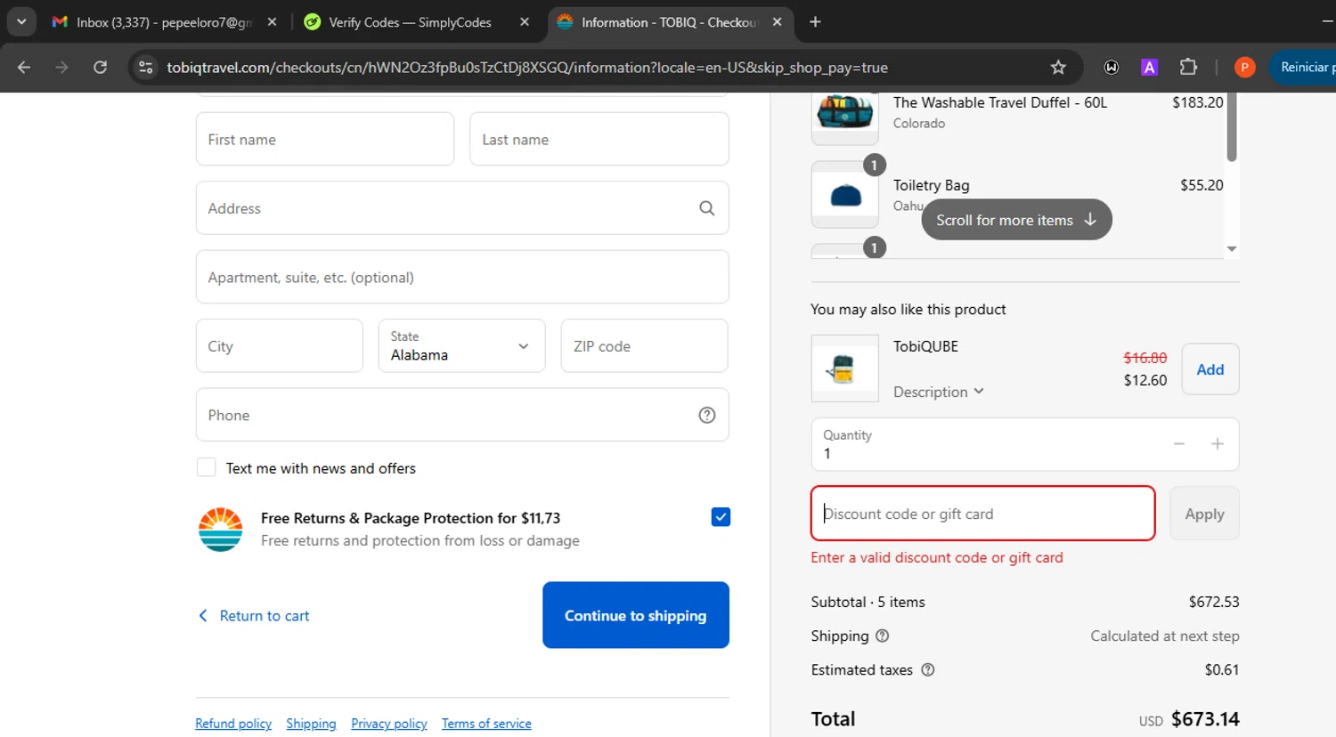Screen dimensions: 1336x737
Task: Click Return to cart link
Action: click(254, 616)
